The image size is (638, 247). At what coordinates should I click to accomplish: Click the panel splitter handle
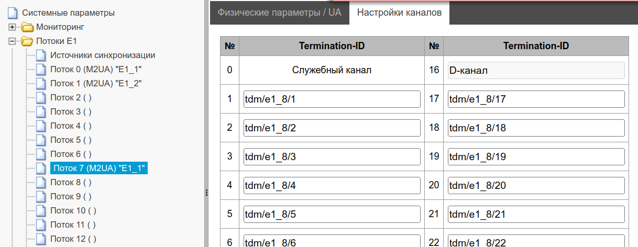[207, 193]
